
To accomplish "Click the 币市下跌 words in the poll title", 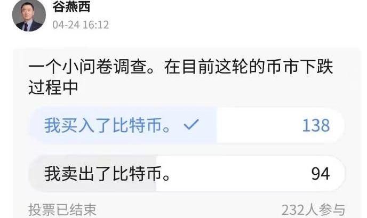I will (300, 67).
